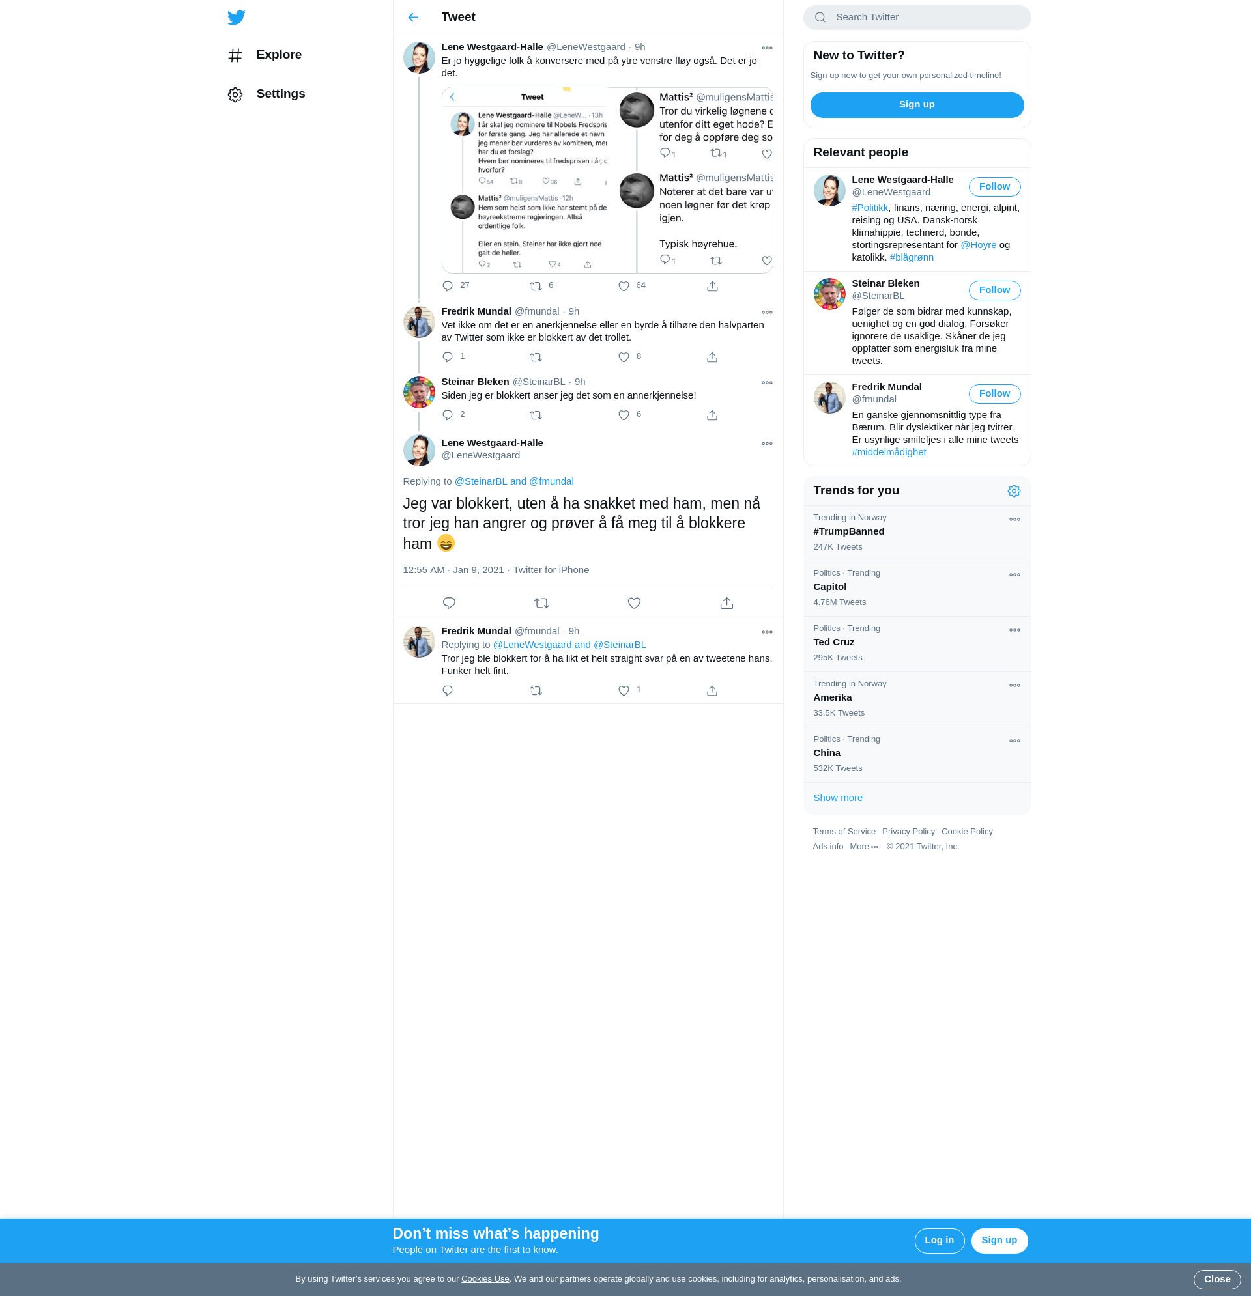Click Sign up on the bottom banner
Viewport: 1251px width, 1296px height.
pyautogui.click(x=999, y=1241)
